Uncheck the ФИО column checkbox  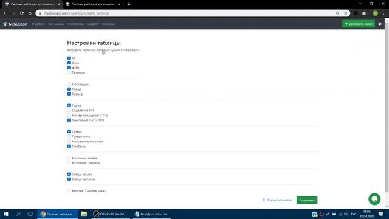coord(69,68)
